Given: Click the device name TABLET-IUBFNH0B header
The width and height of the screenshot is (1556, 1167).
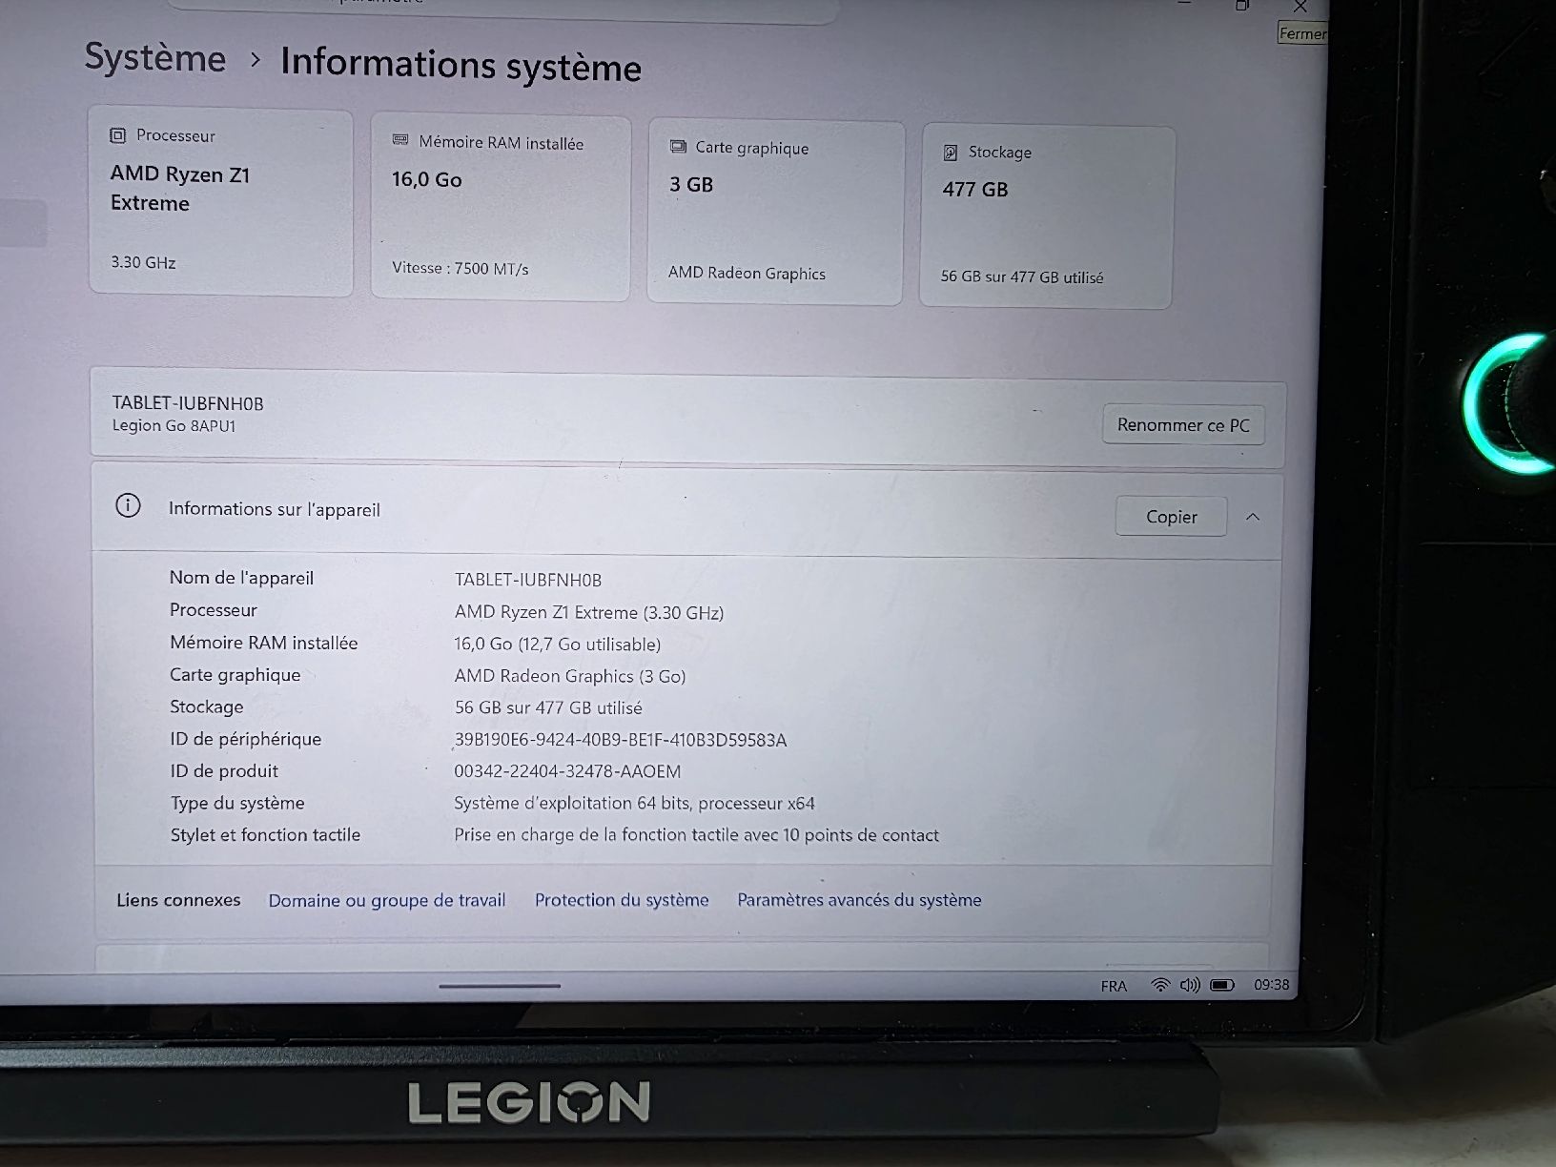Looking at the screenshot, I should pyautogui.click(x=188, y=403).
